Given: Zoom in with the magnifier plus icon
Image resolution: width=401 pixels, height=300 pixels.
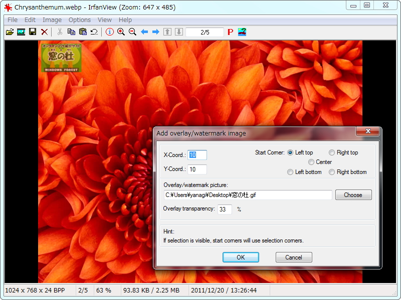Looking at the screenshot, I should pyautogui.click(x=121, y=32).
